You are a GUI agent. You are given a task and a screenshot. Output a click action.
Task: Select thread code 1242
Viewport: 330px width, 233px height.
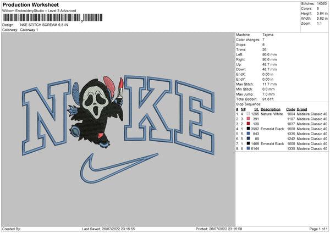pyautogui.click(x=291, y=139)
